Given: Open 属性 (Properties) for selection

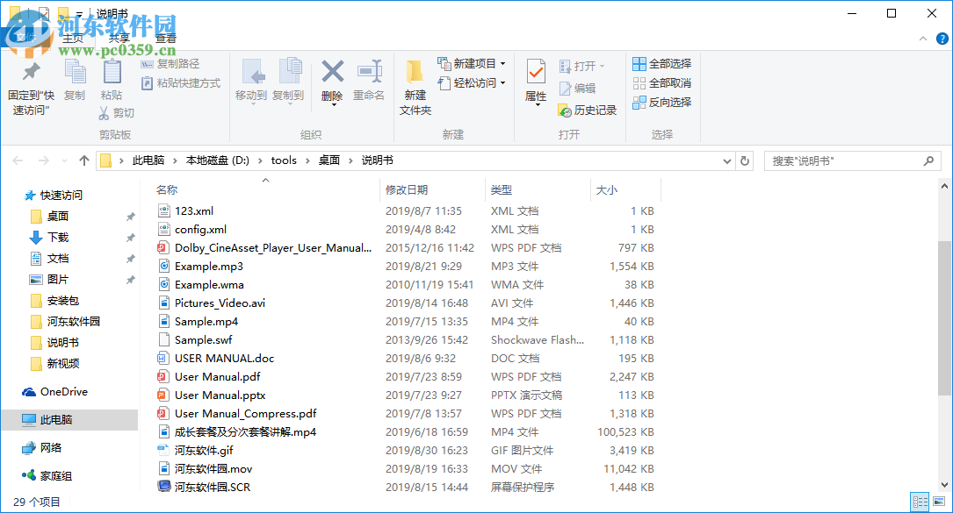Looking at the screenshot, I should coord(535,83).
